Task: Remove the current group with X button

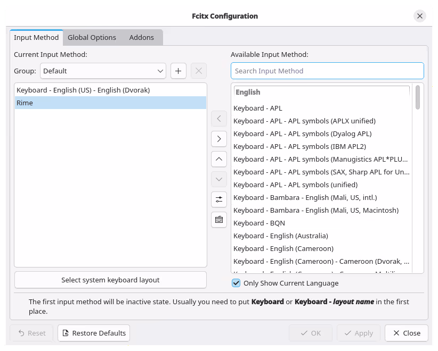Action: (199, 71)
